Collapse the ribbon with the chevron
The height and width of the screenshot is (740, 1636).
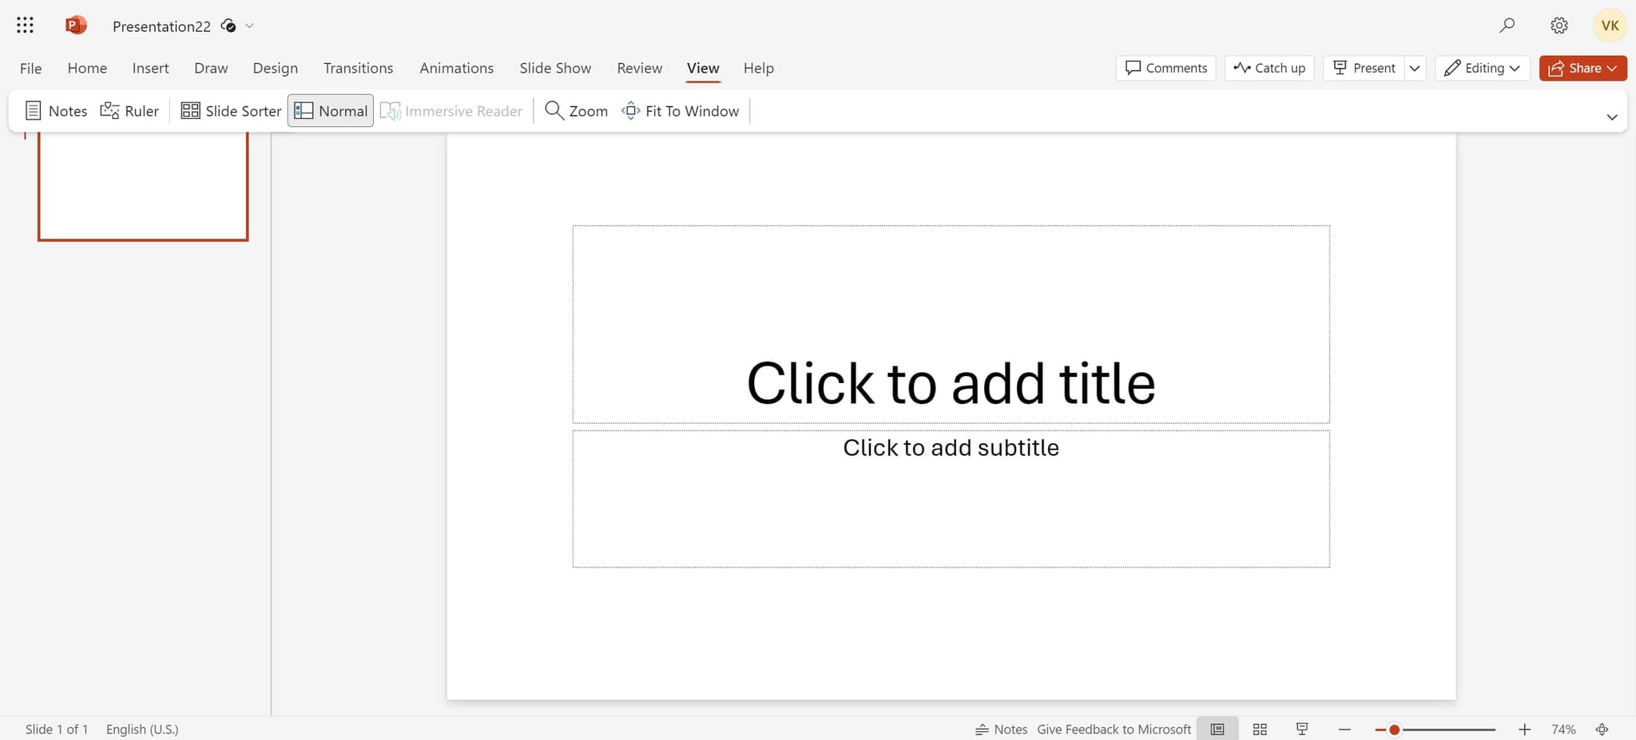(x=1612, y=117)
